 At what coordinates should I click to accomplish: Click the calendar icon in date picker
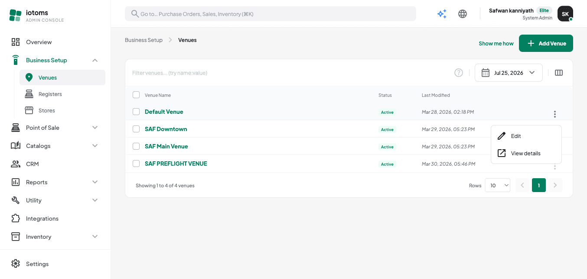pyautogui.click(x=486, y=73)
